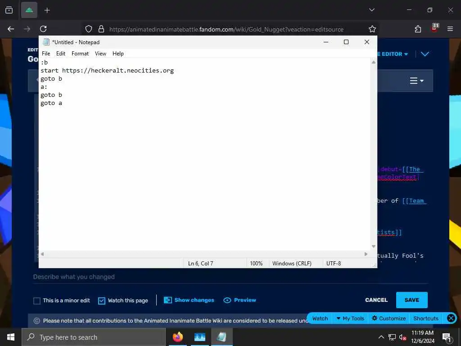Save the wiki edit
Screen dimensions: 461x346
(x=411, y=300)
